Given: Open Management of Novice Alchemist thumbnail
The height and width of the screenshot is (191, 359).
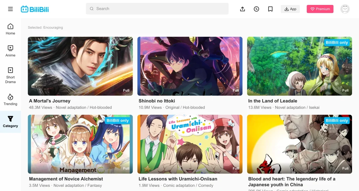Looking at the screenshot, I should pyautogui.click(x=80, y=144).
